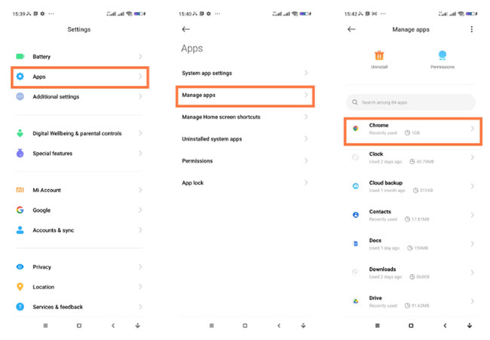Tap the search magnifier icon

355,102
